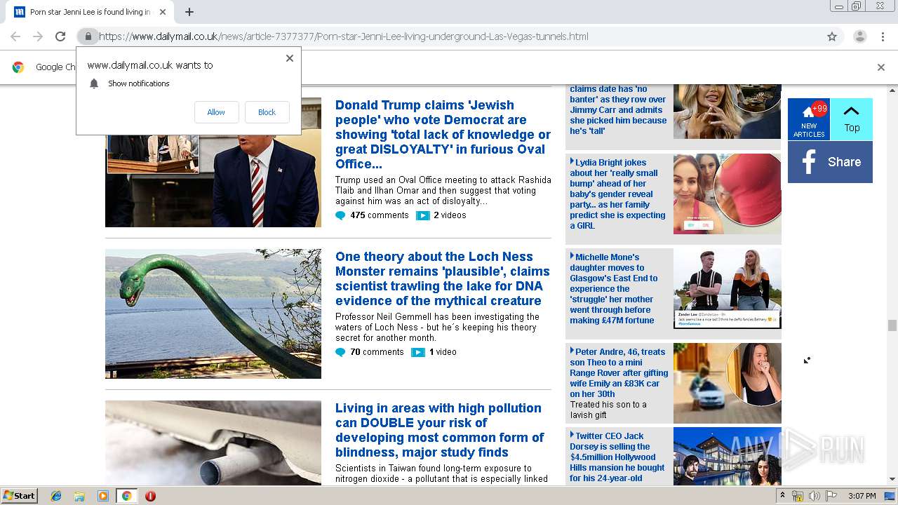Show hidden system tray icons arrow
898x505 pixels.
coord(782,496)
